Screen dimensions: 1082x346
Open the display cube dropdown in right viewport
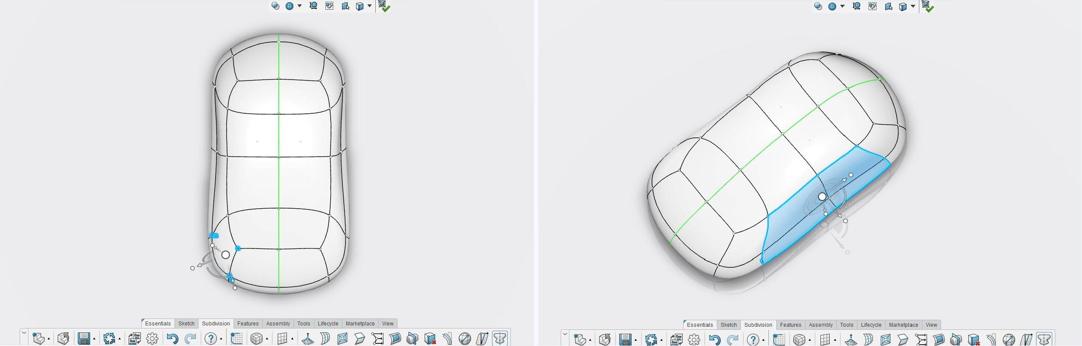coord(913,6)
